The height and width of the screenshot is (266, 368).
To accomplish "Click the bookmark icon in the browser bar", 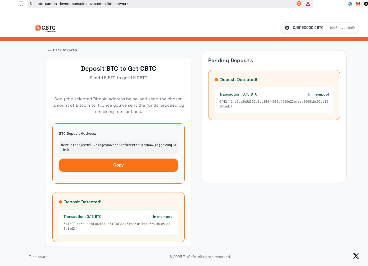I will tap(21, 4).
